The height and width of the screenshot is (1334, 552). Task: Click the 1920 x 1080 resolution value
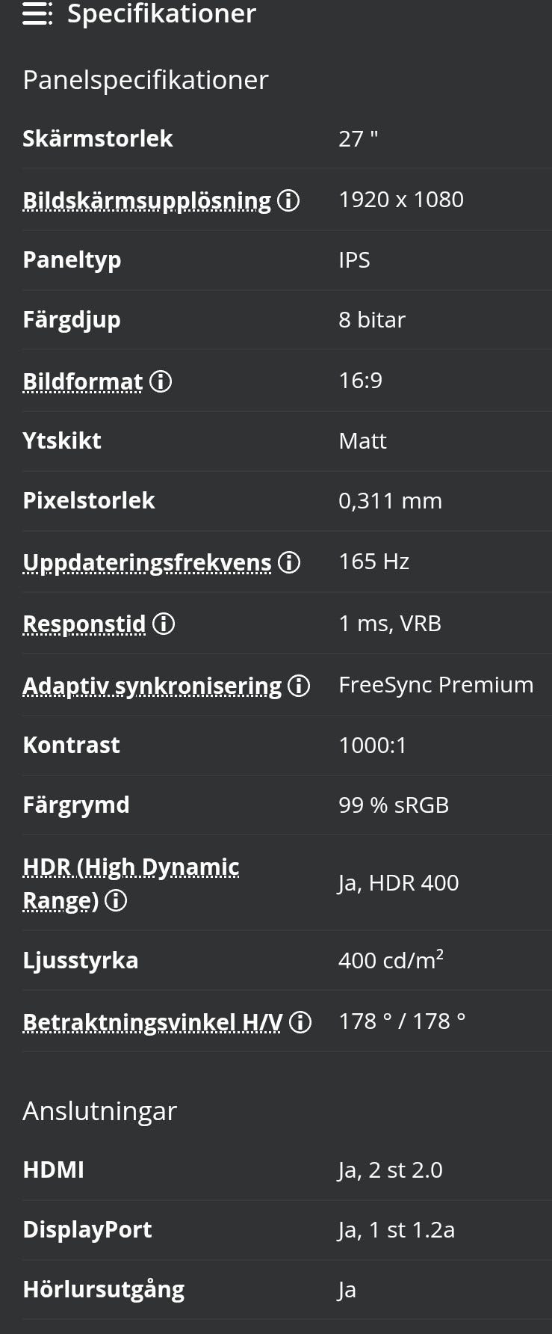coord(401,200)
